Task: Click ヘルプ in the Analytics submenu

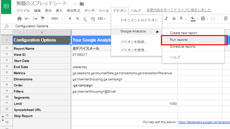Action: (x=193, y=57)
